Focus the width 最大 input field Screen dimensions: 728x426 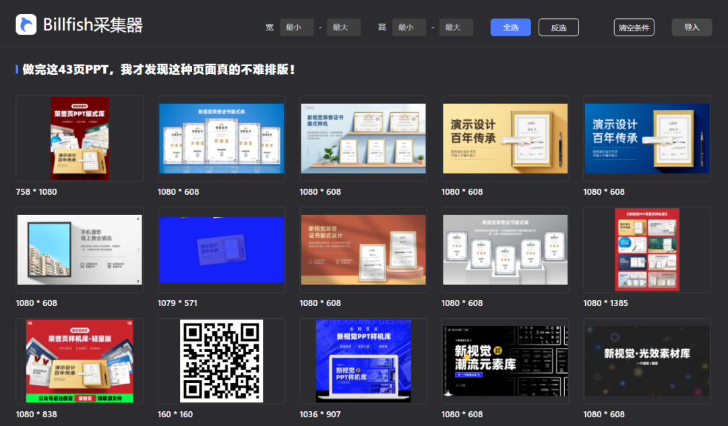(344, 28)
